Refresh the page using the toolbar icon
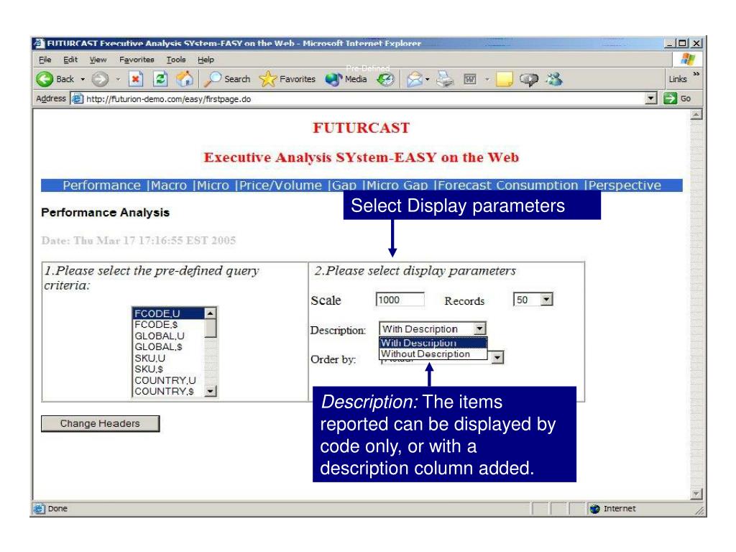This screenshot has height=552, width=736. click(160, 79)
